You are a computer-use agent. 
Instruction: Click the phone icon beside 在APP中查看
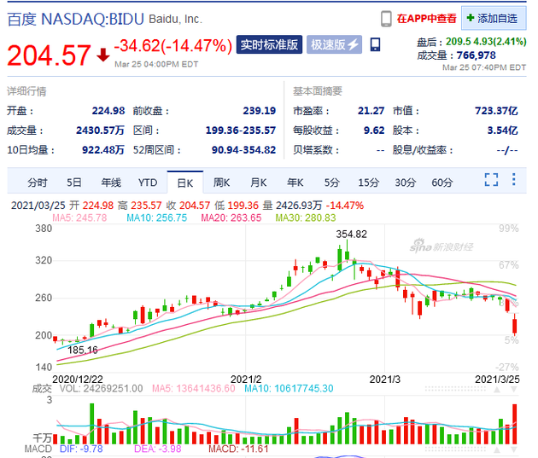(x=386, y=19)
